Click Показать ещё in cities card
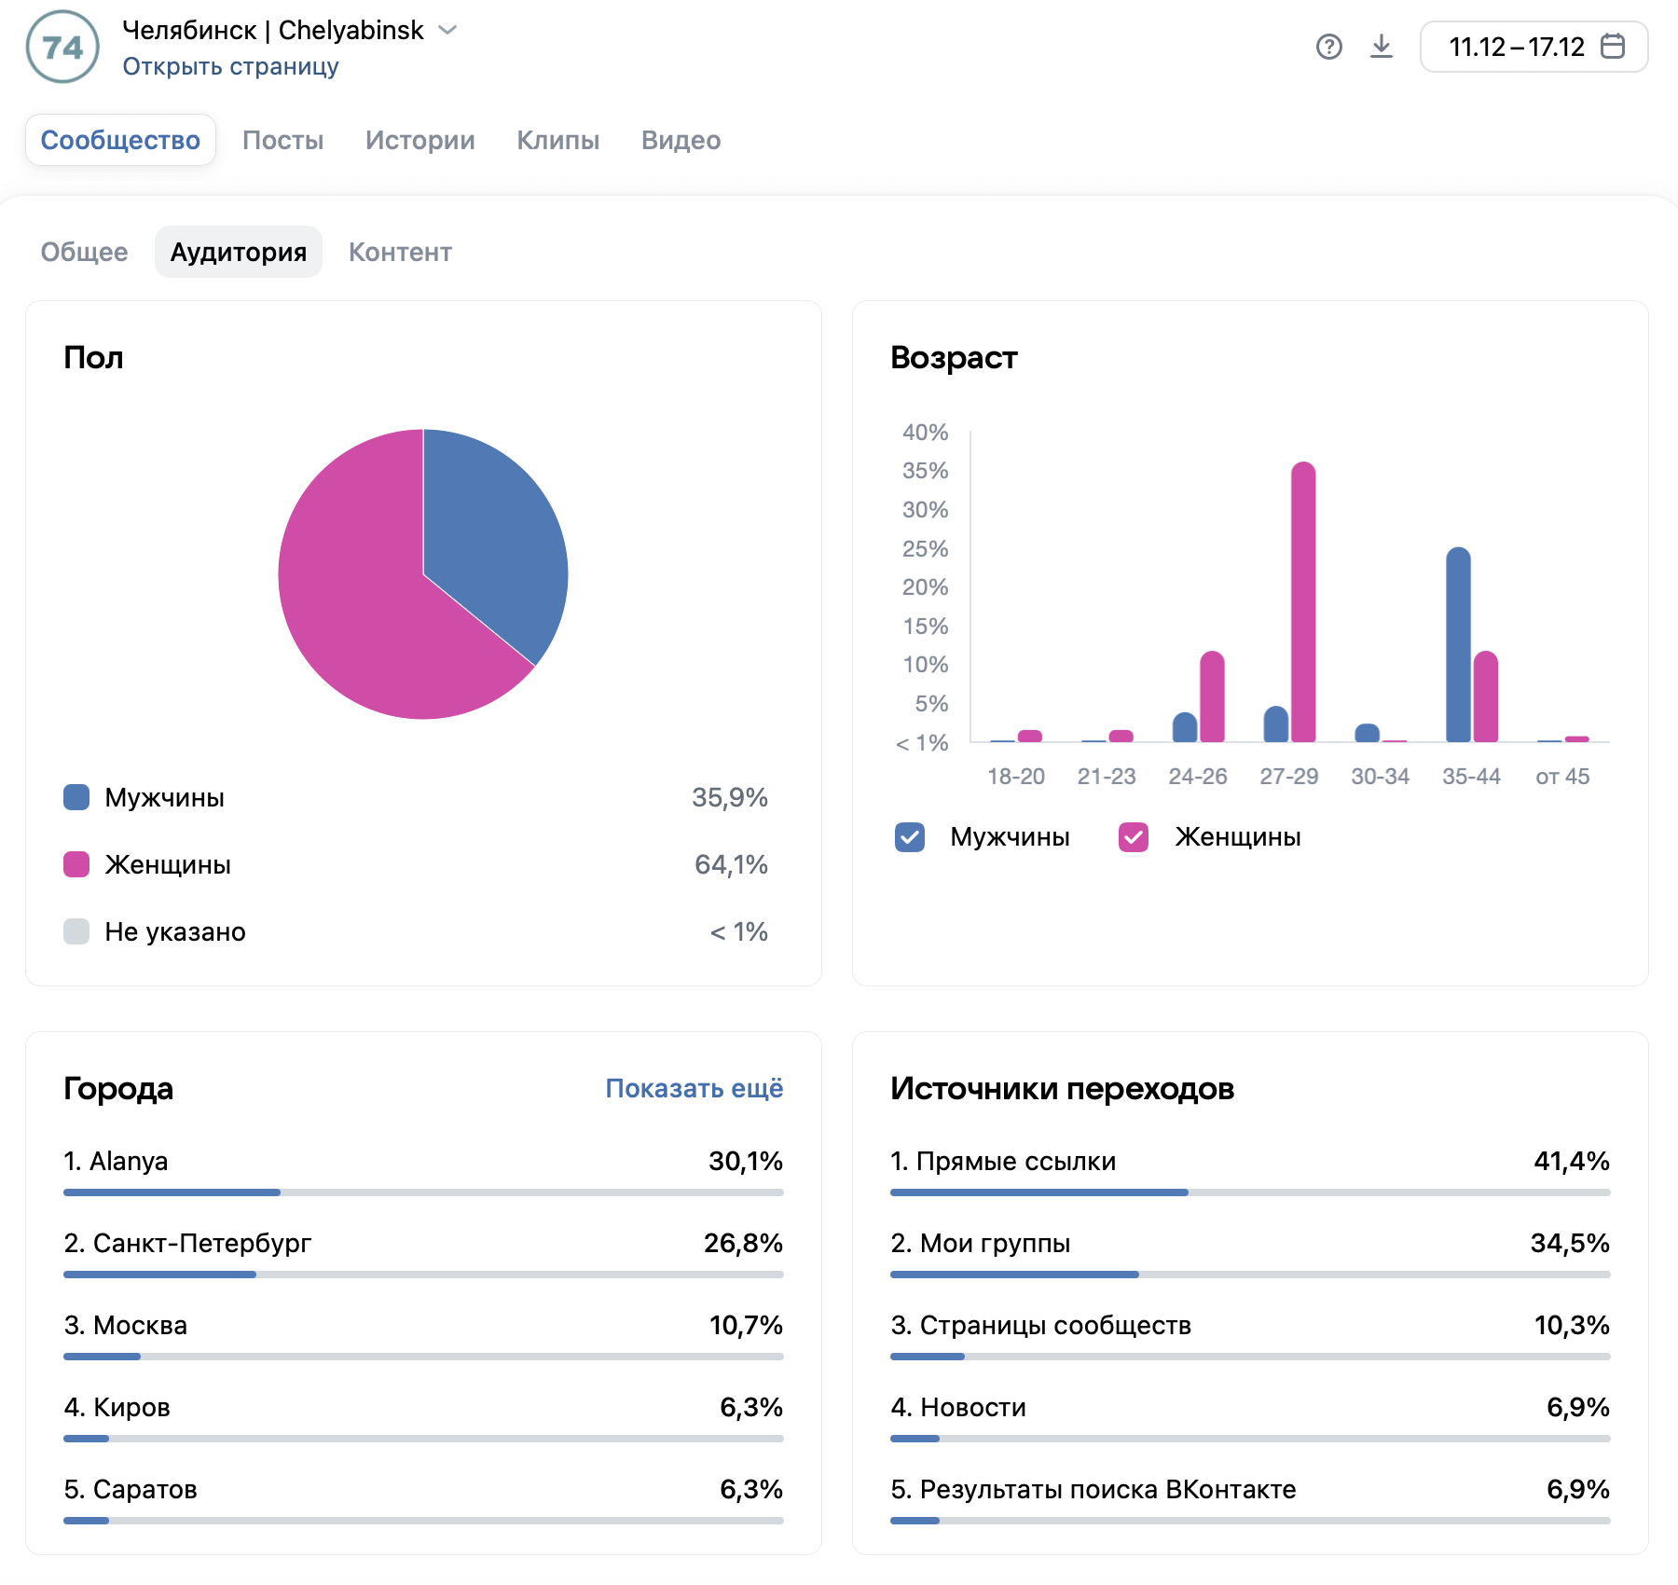Screen dimensions: 1678x1585 [x=694, y=1088]
